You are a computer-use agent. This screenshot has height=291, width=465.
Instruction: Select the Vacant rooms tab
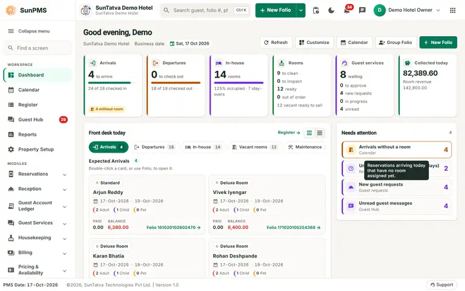pyautogui.click(x=254, y=147)
